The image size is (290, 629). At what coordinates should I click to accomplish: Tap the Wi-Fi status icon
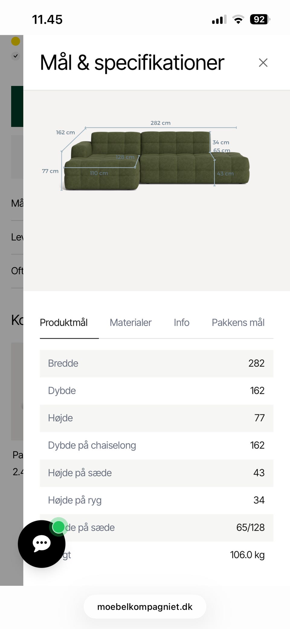pos(238,20)
